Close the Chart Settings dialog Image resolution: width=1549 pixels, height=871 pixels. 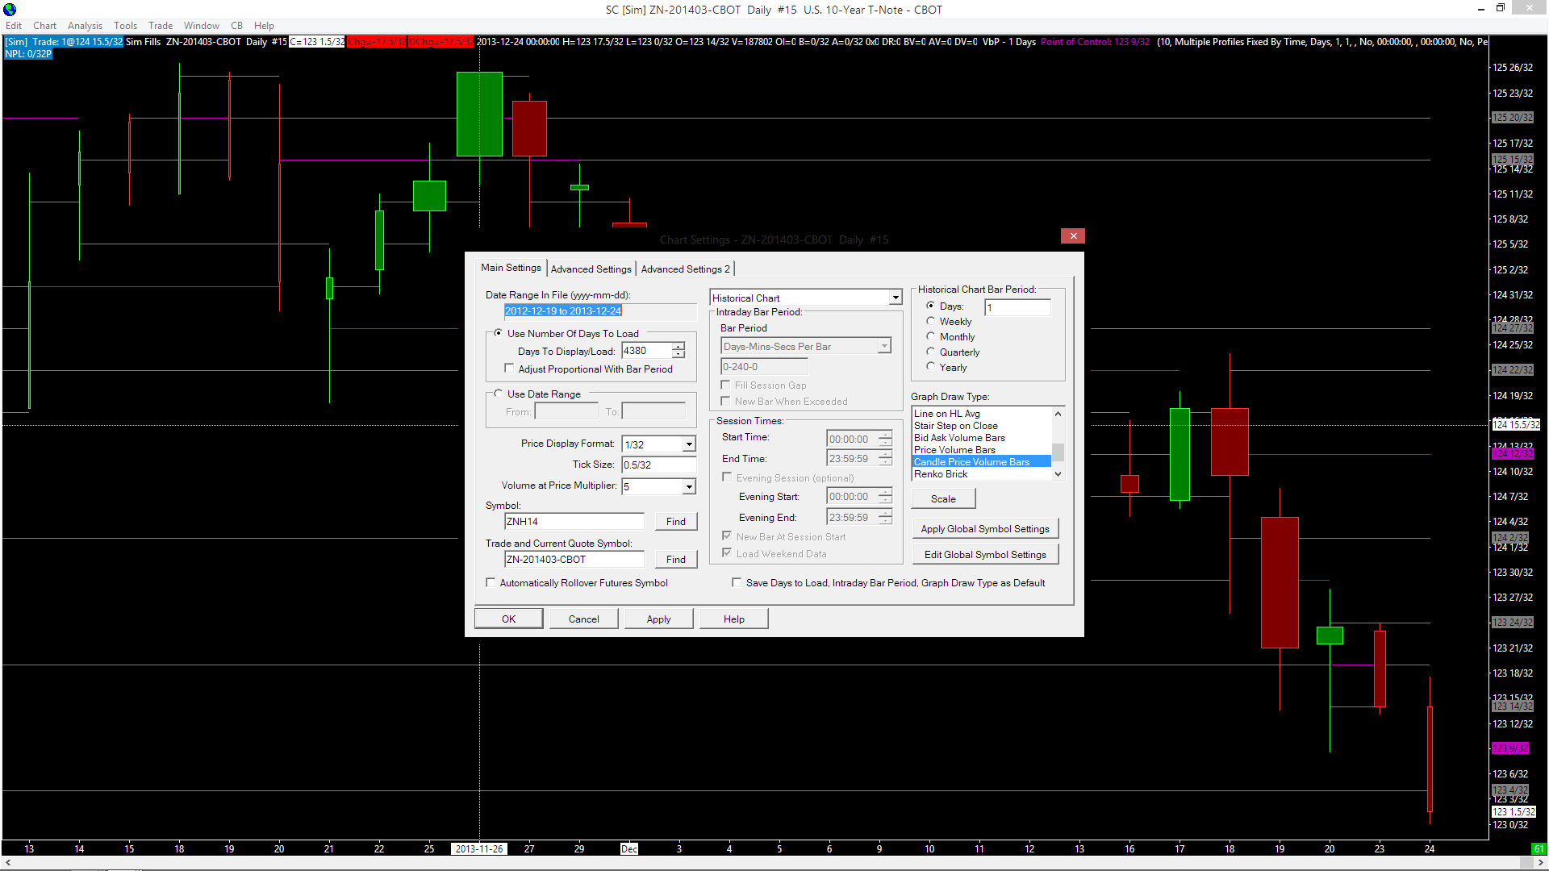1072,235
